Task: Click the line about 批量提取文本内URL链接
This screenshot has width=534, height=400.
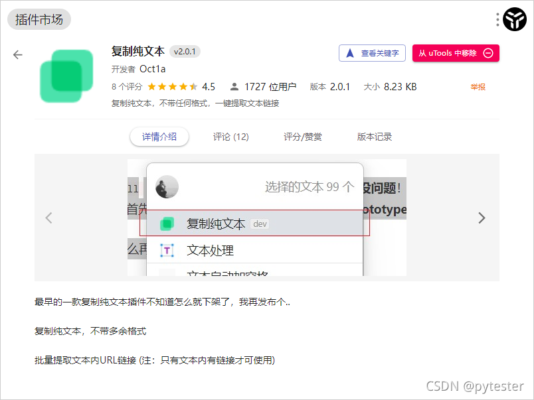Action: coord(155,360)
